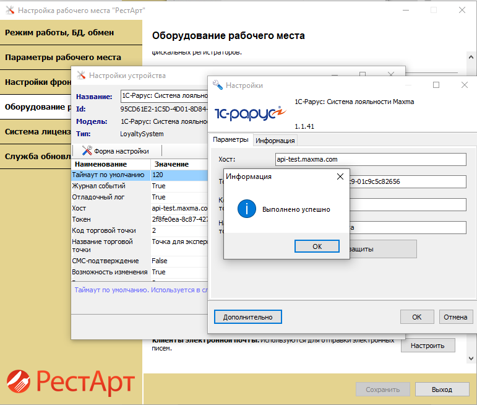Click OK in the Настройки window
The image size is (477, 405).
pos(417,316)
